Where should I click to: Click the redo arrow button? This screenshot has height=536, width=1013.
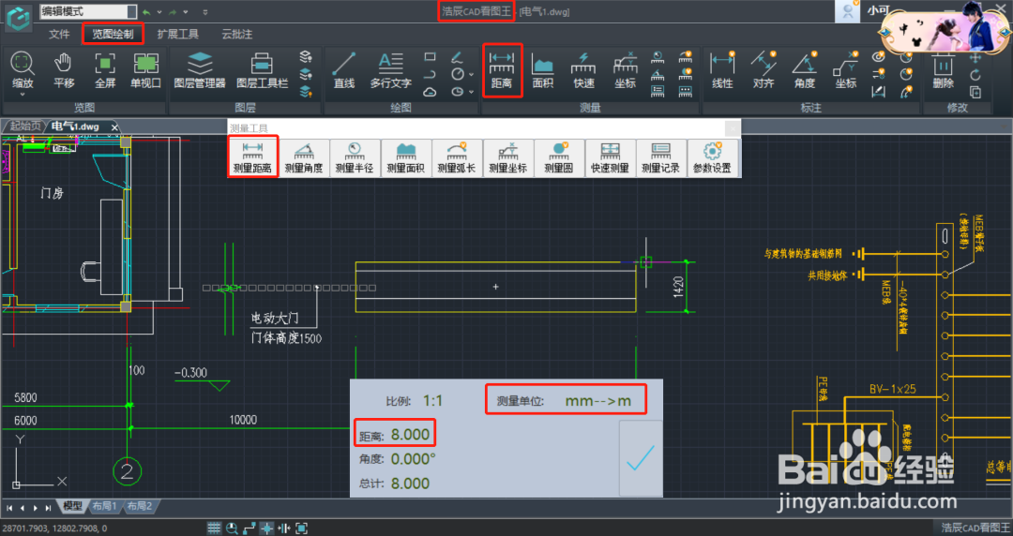point(174,11)
